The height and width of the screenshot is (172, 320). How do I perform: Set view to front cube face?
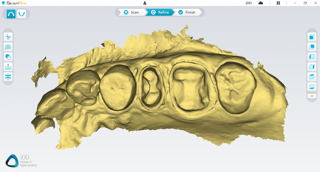[x=312, y=37]
